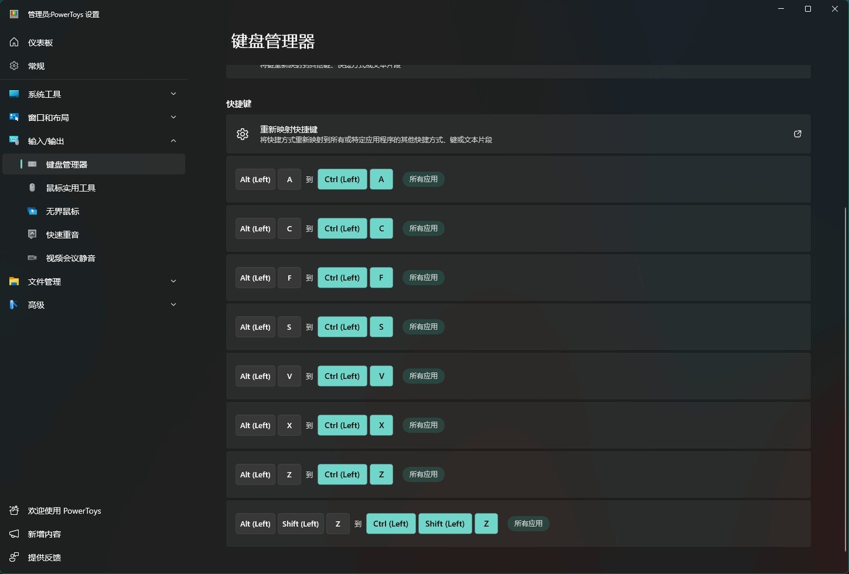
Task: Click the target F key in Ctrl+F mapping
Action: (381, 278)
